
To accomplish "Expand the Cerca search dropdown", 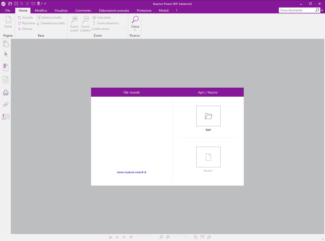I will [135, 30].
